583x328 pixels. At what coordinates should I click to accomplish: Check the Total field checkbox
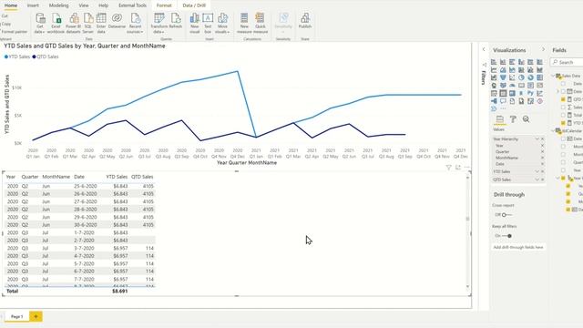pos(563,115)
